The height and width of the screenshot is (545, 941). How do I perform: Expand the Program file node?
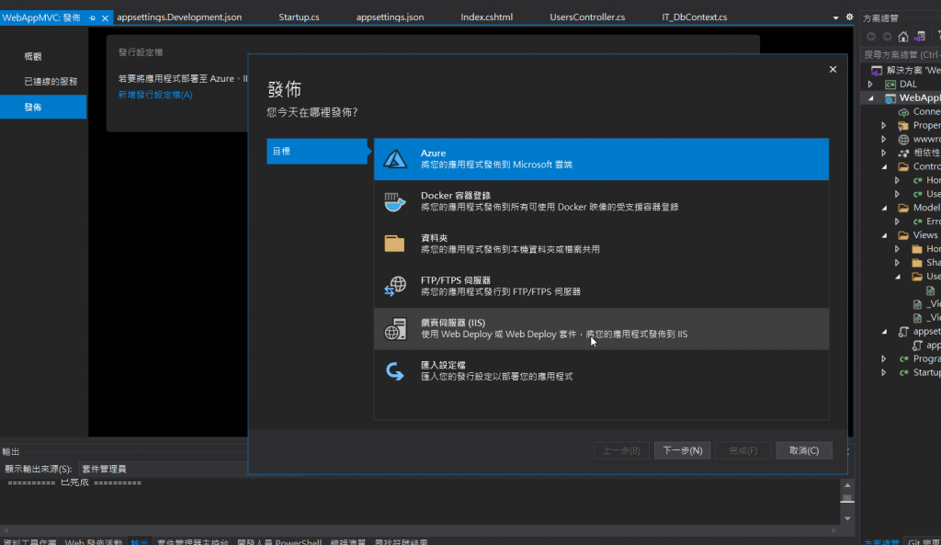click(x=883, y=359)
